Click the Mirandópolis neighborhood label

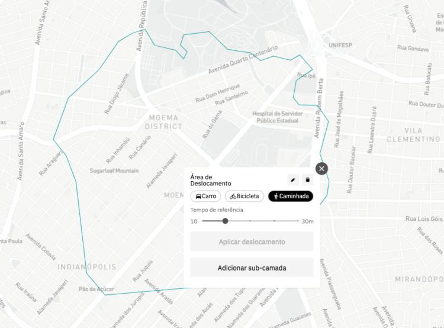419,279
